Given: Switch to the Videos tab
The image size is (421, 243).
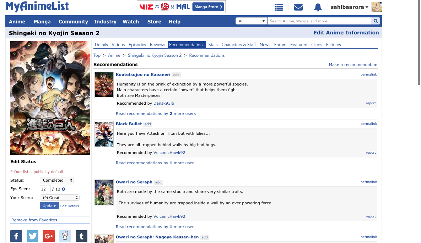Looking at the screenshot, I should pyautogui.click(x=118, y=45).
